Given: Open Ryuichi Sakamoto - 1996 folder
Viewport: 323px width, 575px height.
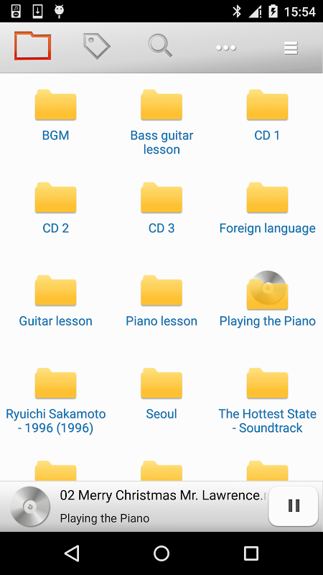Looking at the screenshot, I should [x=56, y=401].
